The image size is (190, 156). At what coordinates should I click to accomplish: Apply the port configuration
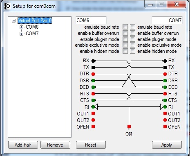coord(167,145)
